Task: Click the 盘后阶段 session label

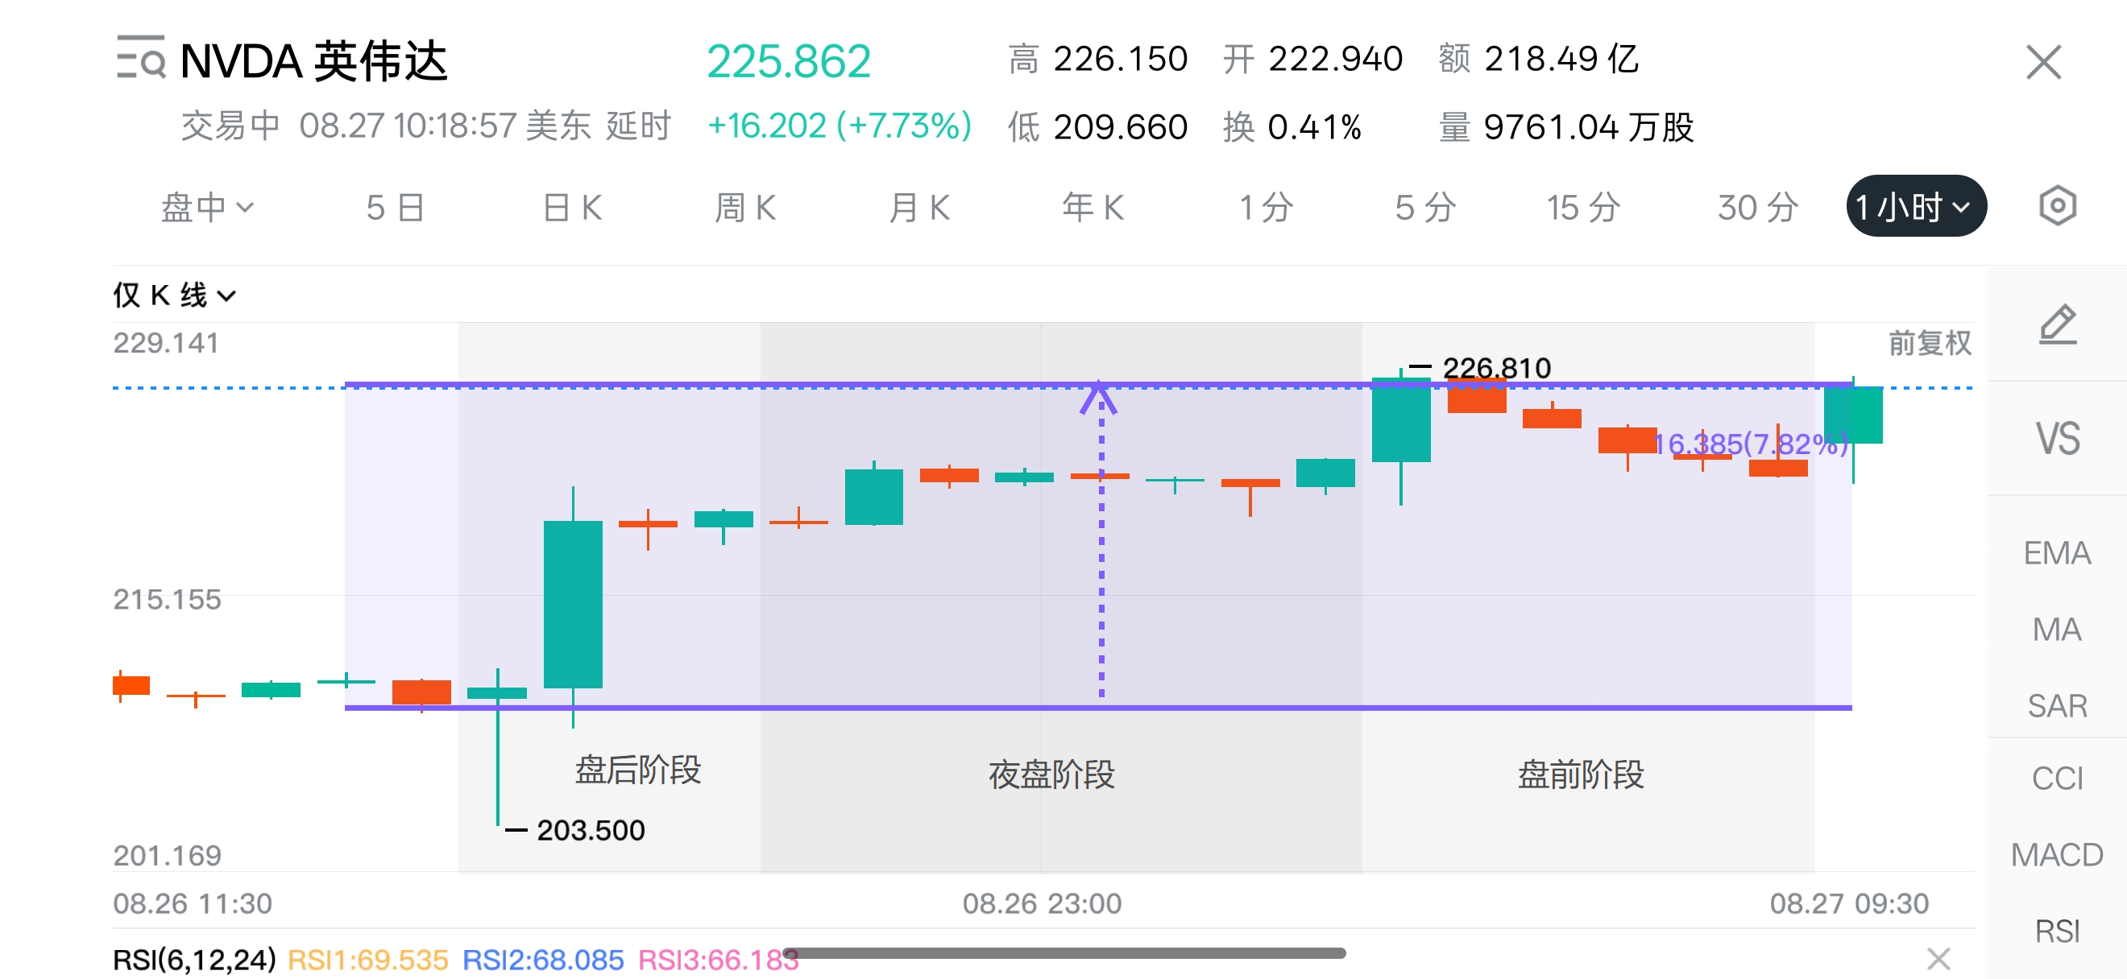Action: 638,770
